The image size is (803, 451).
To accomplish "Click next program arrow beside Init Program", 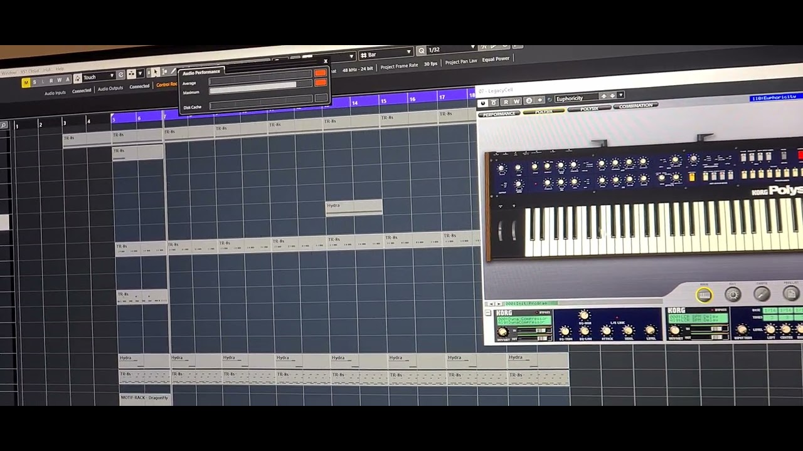I will coord(499,304).
